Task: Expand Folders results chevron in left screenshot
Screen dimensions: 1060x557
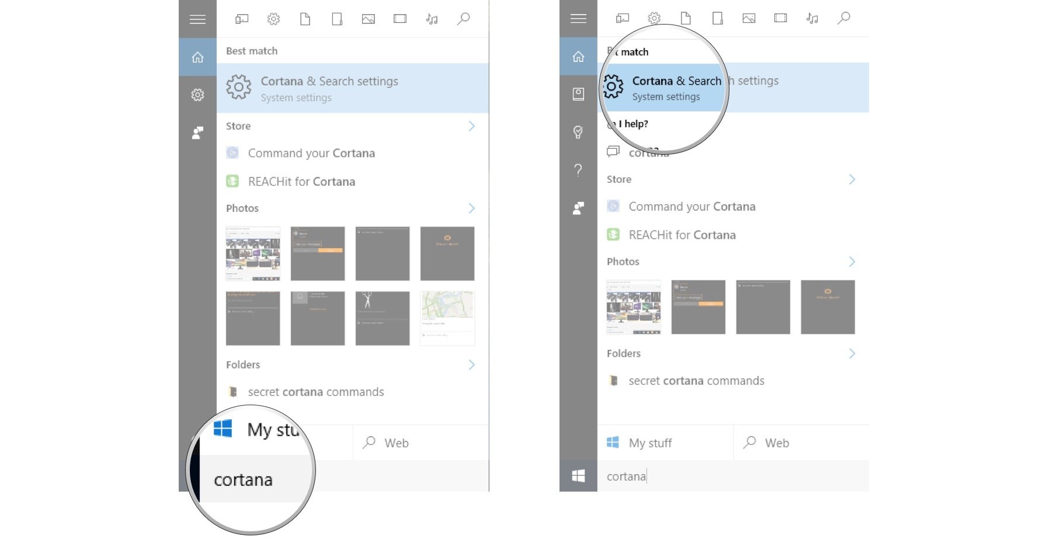Action: [472, 365]
